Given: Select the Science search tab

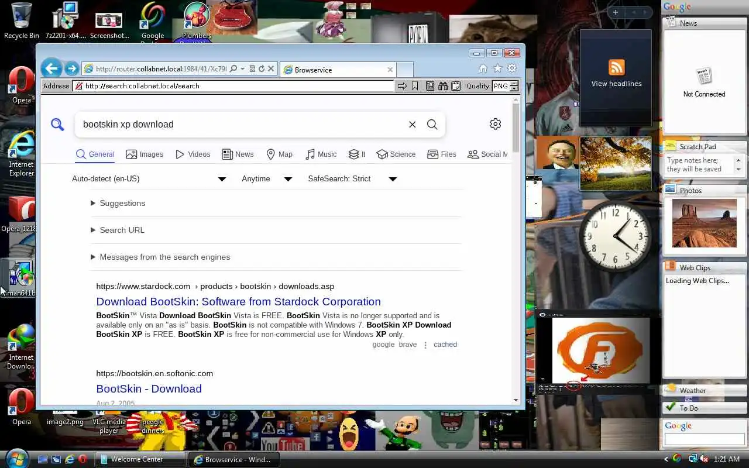Looking at the screenshot, I should [x=396, y=154].
